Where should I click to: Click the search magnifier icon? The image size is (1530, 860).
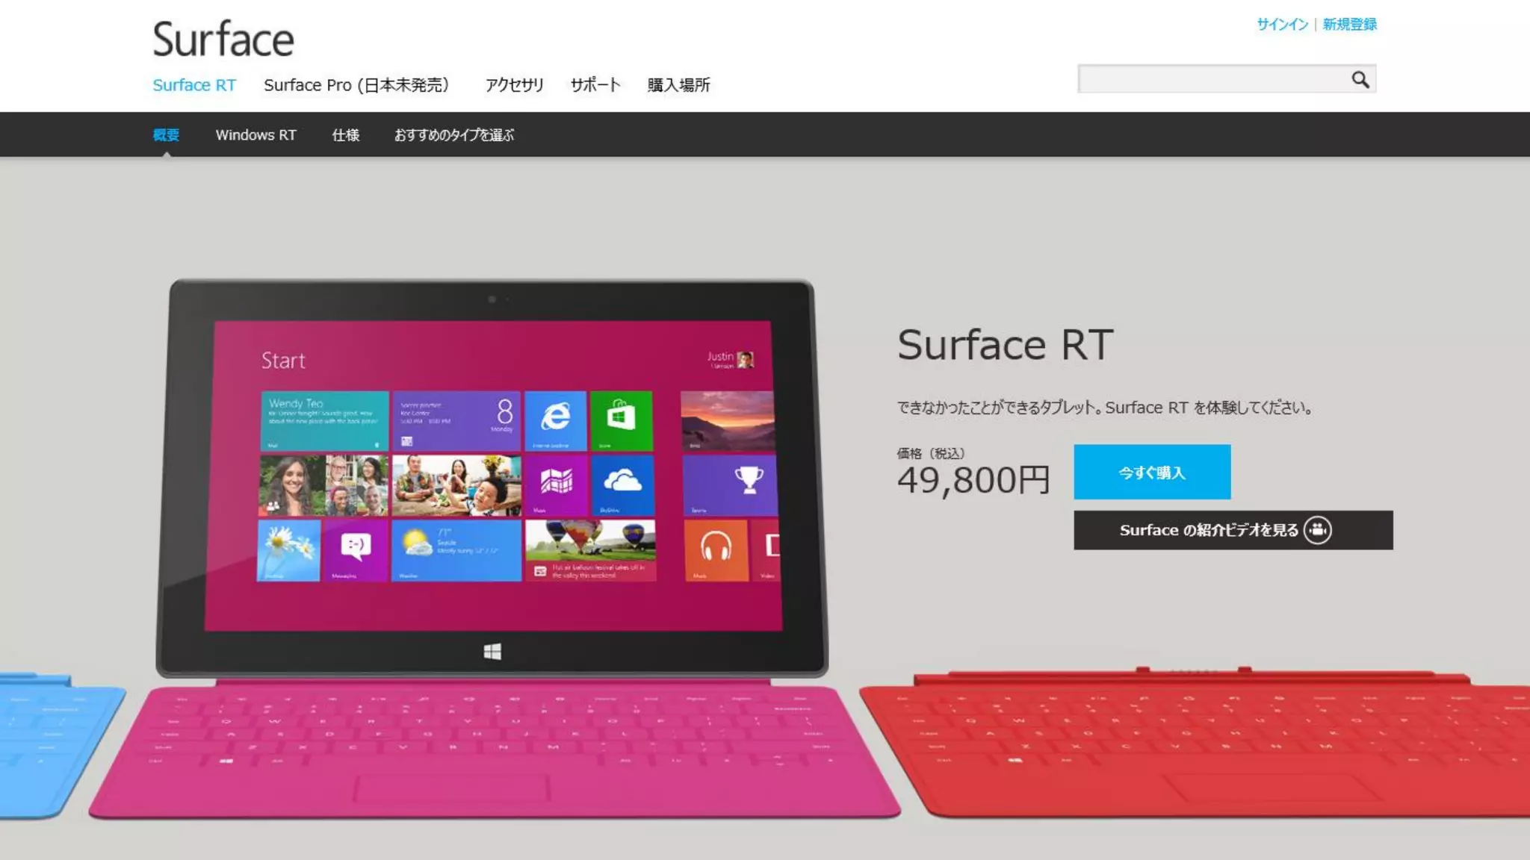point(1360,79)
